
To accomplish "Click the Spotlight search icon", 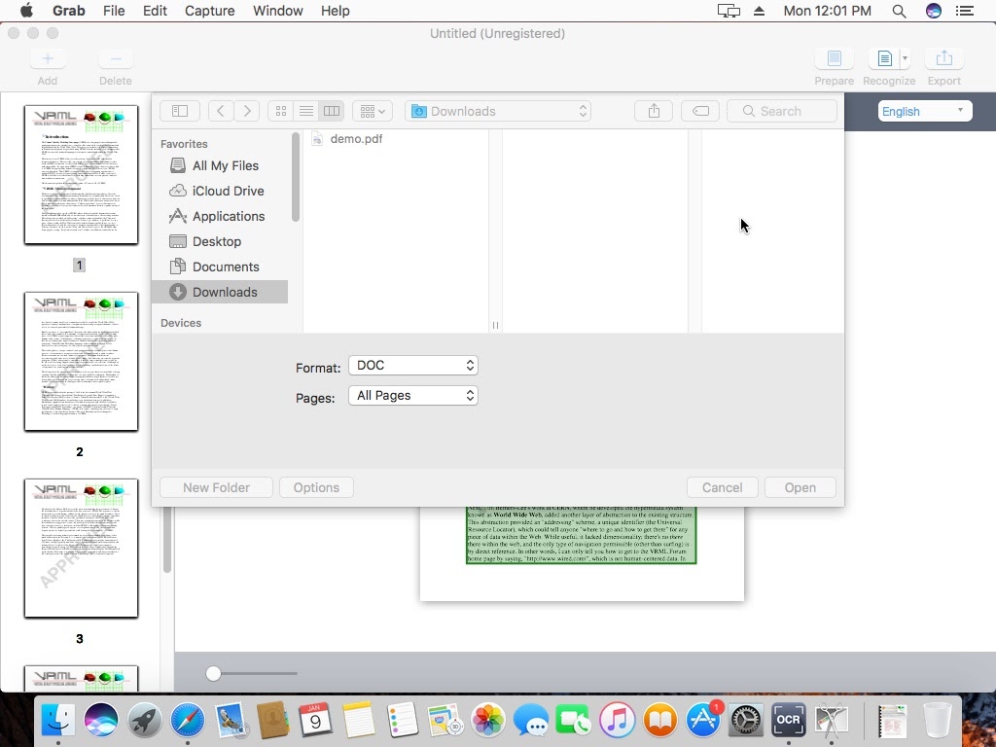I will (x=899, y=11).
